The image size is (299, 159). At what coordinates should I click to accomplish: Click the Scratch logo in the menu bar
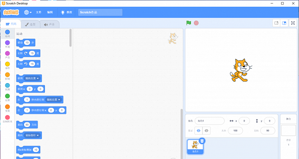click(x=11, y=12)
